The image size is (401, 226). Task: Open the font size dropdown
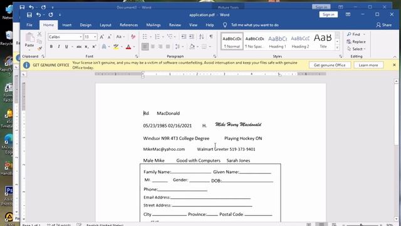tap(95, 37)
